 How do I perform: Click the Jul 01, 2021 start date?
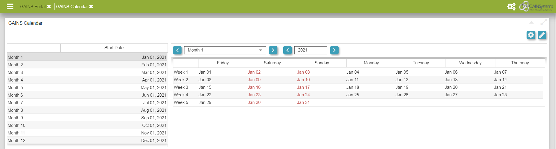point(155,103)
